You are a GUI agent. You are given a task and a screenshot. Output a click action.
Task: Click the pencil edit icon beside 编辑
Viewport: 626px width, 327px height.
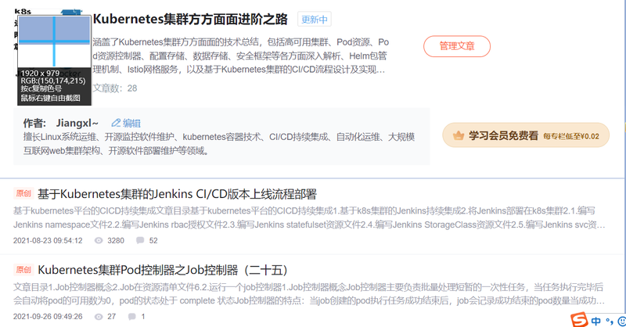(116, 123)
